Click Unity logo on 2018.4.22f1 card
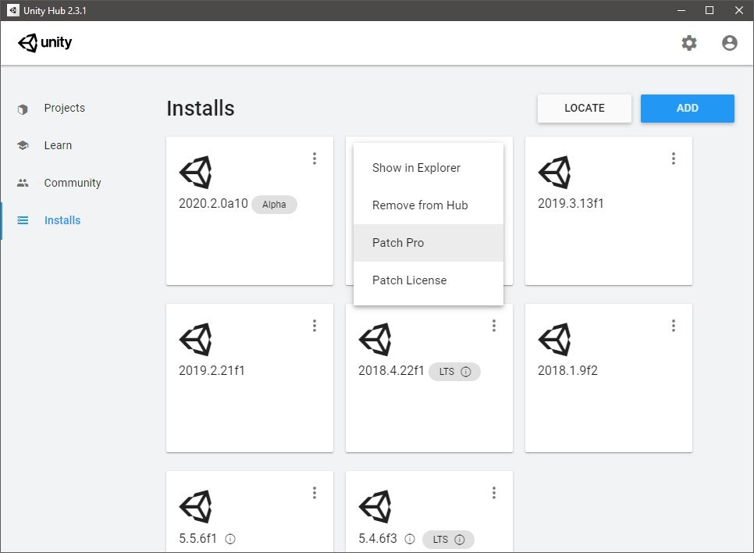 (375, 339)
